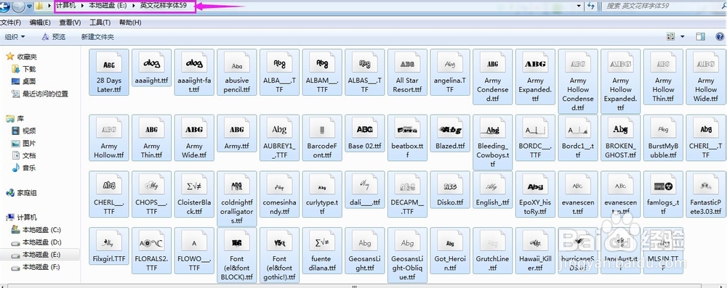727x288 pixels.
Task: Select Army Expanded.ttf file
Action: (x=535, y=77)
